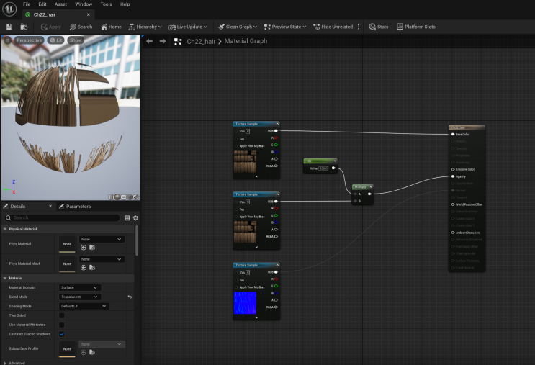Click the Home toolbar button

(x=110, y=27)
